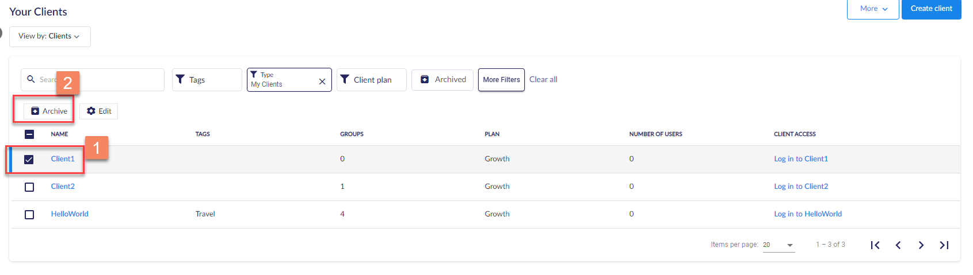
Task: Go to the previous page
Action: tap(898, 245)
